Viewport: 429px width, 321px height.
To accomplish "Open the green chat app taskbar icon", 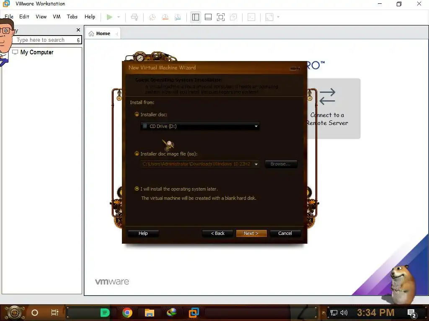I will [105, 313].
